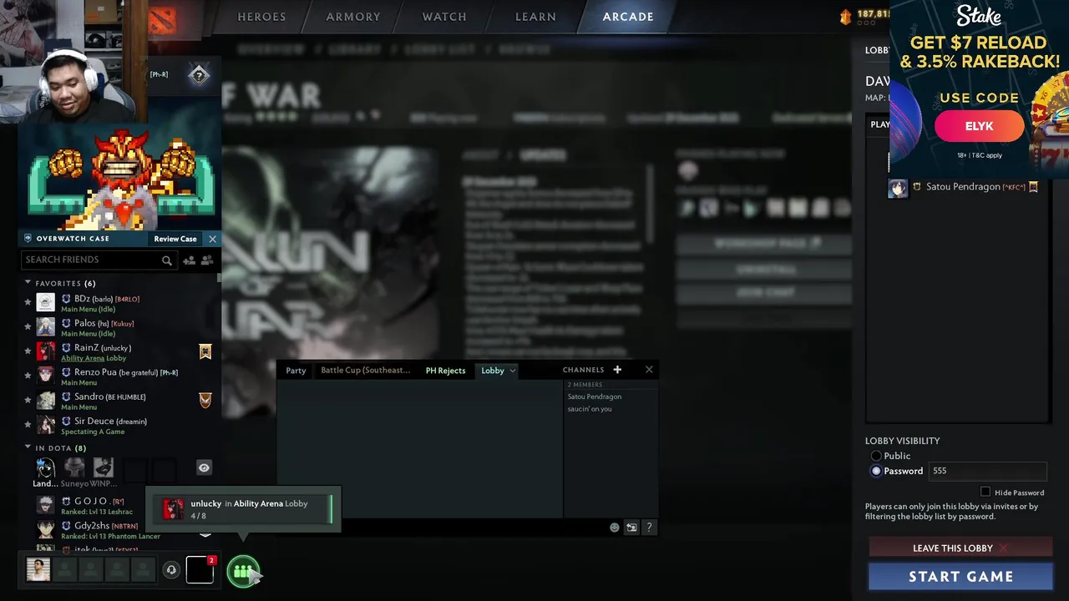Image resolution: width=1069 pixels, height=601 pixels.
Task: Switch to Party chat tab
Action: [x=296, y=371]
